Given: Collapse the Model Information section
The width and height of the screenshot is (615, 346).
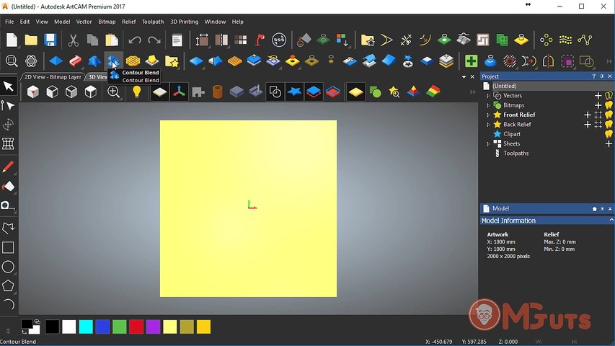Looking at the screenshot, I should tap(611, 221).
